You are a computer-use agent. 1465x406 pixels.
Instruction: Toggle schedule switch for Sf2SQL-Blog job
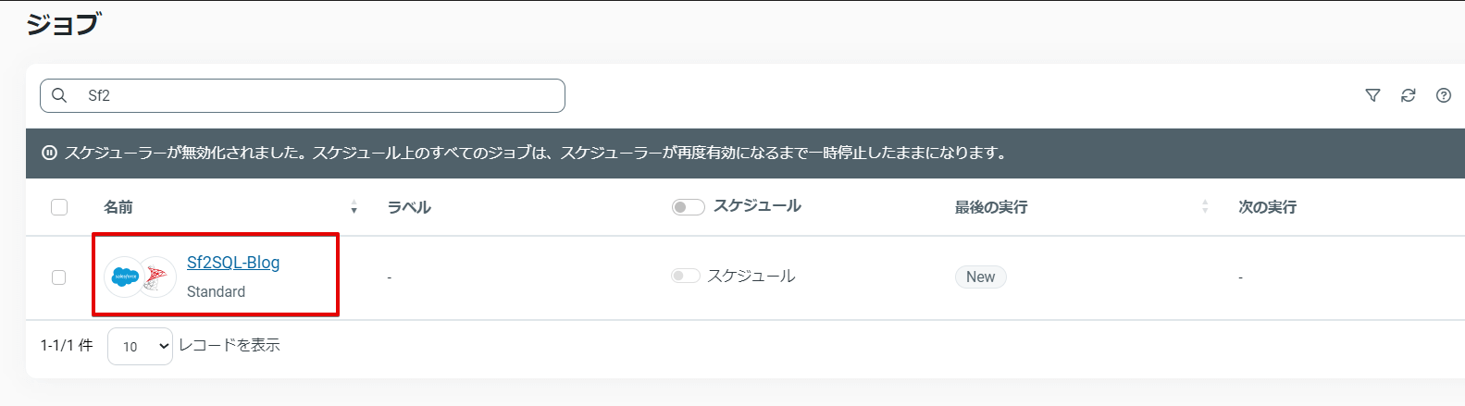(x=686, y=276)
